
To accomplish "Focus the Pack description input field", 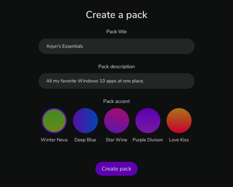I will [x=116, y=81].
